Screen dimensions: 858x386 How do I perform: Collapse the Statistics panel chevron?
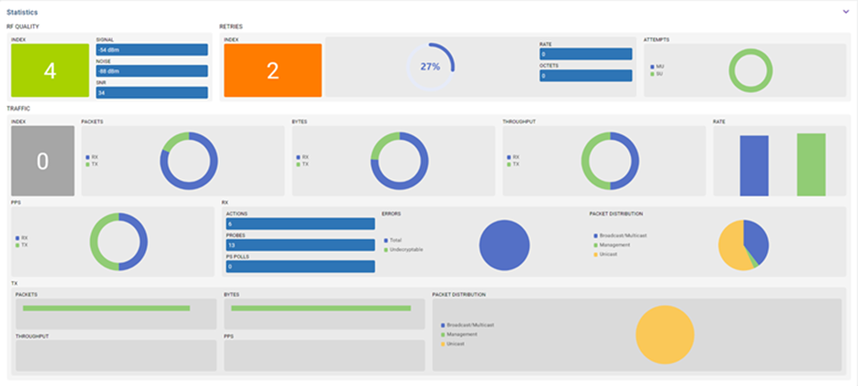(x=845, y=11)
